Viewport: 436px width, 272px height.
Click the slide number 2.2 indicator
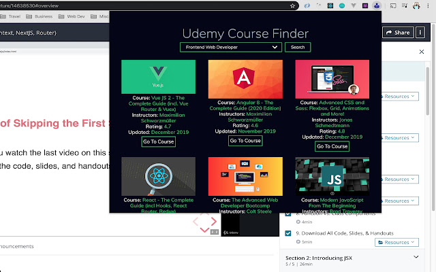coord(214,232)
